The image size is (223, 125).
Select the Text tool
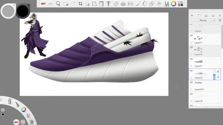tap(108, 4)
